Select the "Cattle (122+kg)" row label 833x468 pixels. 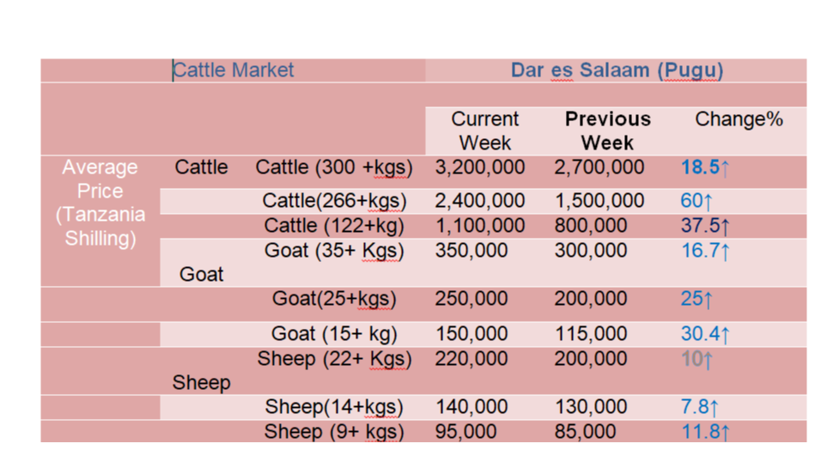coord(334,226)
